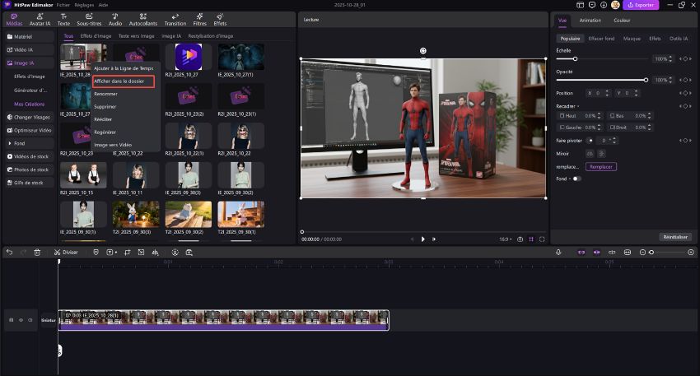The image size is (700, 376).
Task: Collapse the Recadrer section arrow
Action: coord(578,106)
